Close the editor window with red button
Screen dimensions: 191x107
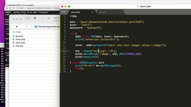[x=62, y=7]
